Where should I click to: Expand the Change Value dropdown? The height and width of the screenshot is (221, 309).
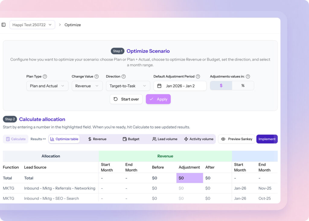pyautogui.click(x=87, y=86)
